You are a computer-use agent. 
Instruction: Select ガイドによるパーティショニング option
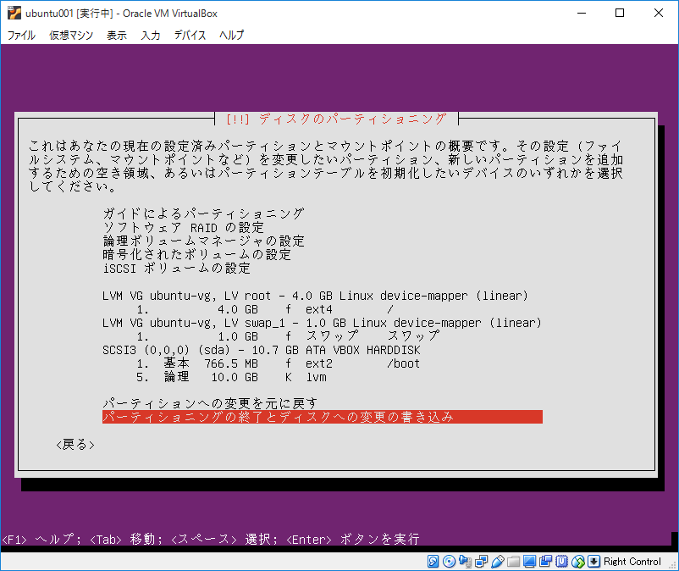tap(203, 213)
